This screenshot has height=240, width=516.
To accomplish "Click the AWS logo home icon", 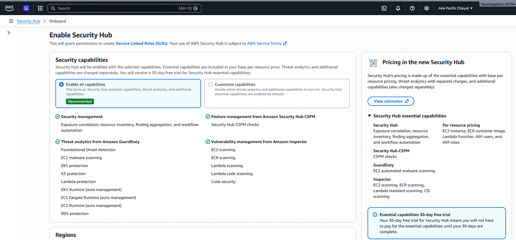I will pyautogui.click(x=9, y=8).
